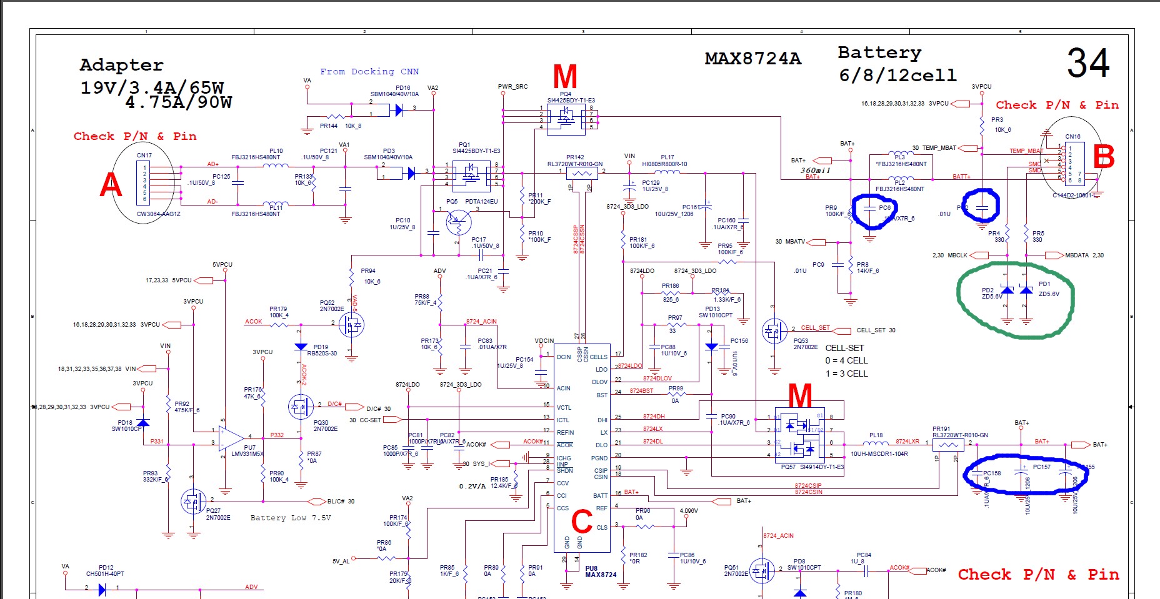Select the 'MAX8724A' heading
This screenshot has height=599, width=1160.
[753, 59]
